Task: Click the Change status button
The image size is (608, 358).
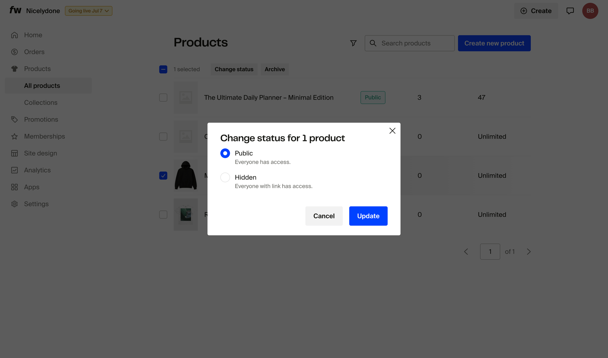Action: [x=234, y=69]
